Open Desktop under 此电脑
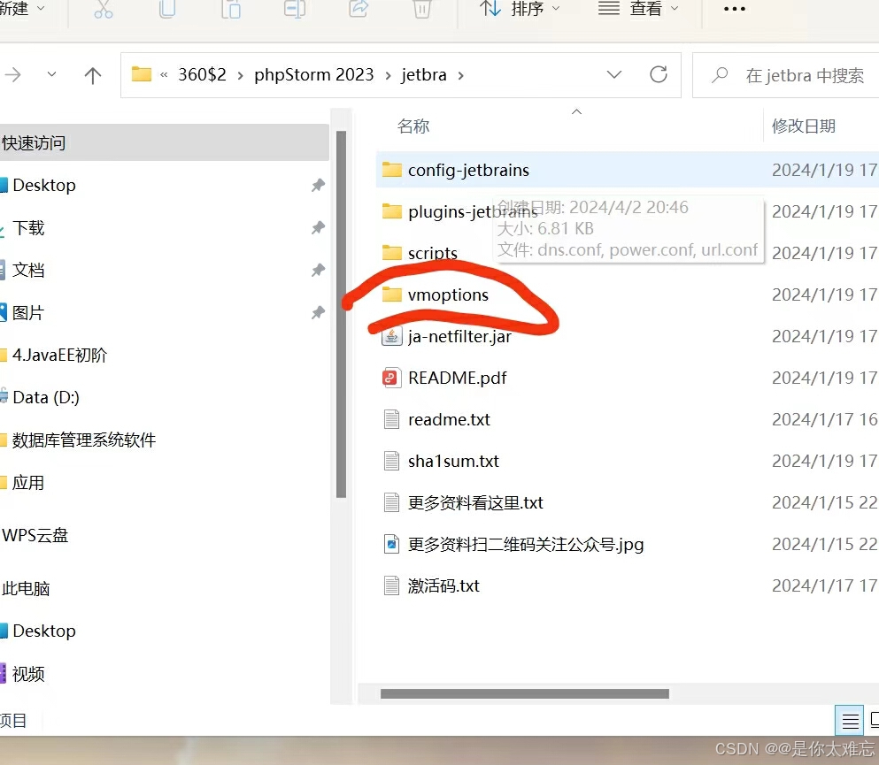The image size is (879, 765). tap(43, 631)
